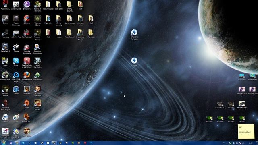Open the Vegas intro folder

(48, 20)
